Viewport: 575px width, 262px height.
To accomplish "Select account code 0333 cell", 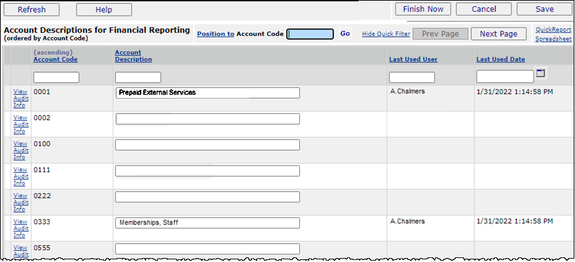I will click(42, 221).
